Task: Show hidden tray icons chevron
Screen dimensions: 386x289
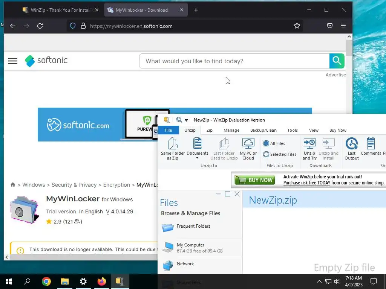Action: (319, 281)
